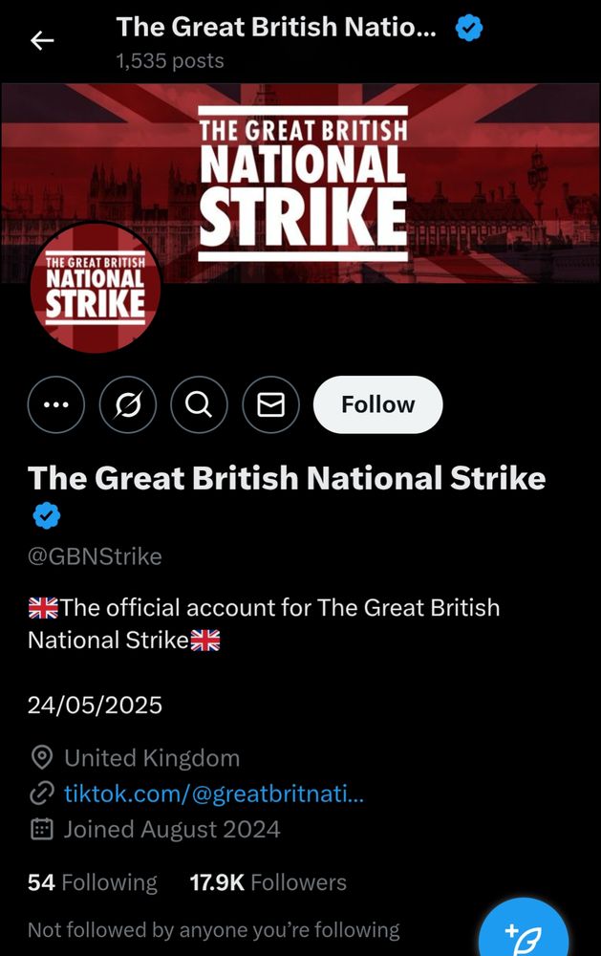Select the @GBNStrike handle text

(x=95, y=556)
